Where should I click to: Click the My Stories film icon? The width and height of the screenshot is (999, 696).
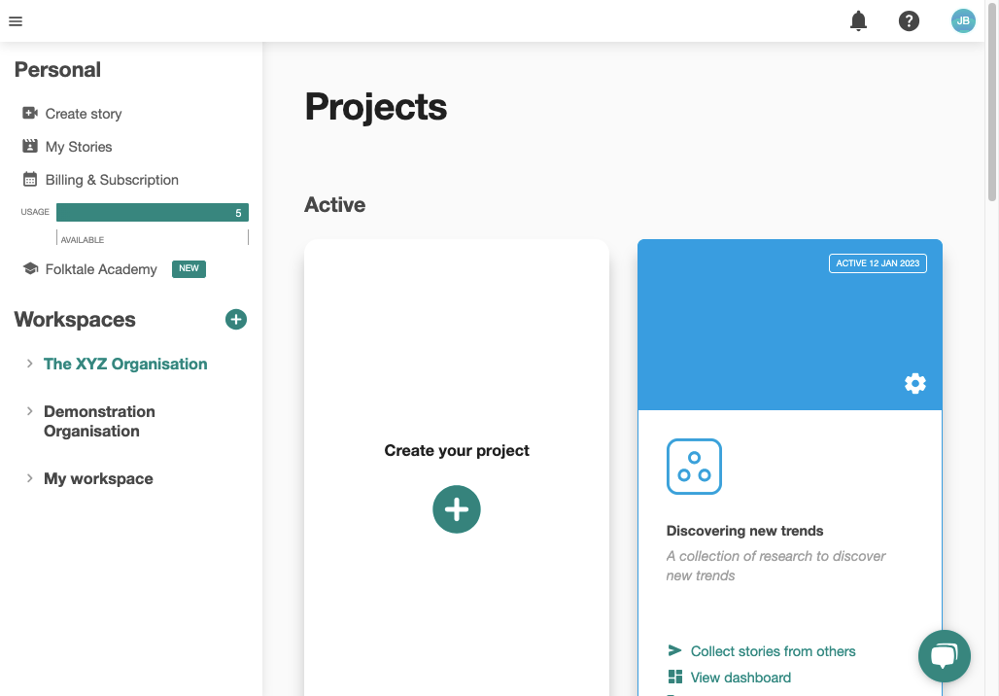tap(30, 147)
